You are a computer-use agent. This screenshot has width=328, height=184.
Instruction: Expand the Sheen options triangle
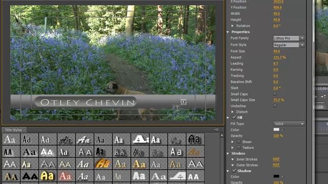coord(232,142)
